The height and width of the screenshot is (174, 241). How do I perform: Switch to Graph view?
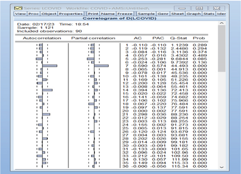[x=194, y=14]
